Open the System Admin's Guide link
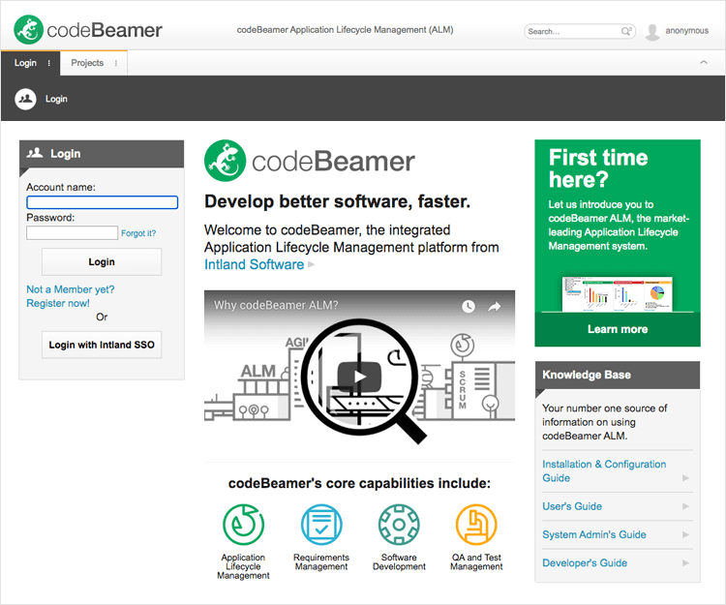726x605 pixels. coord(594,534)
